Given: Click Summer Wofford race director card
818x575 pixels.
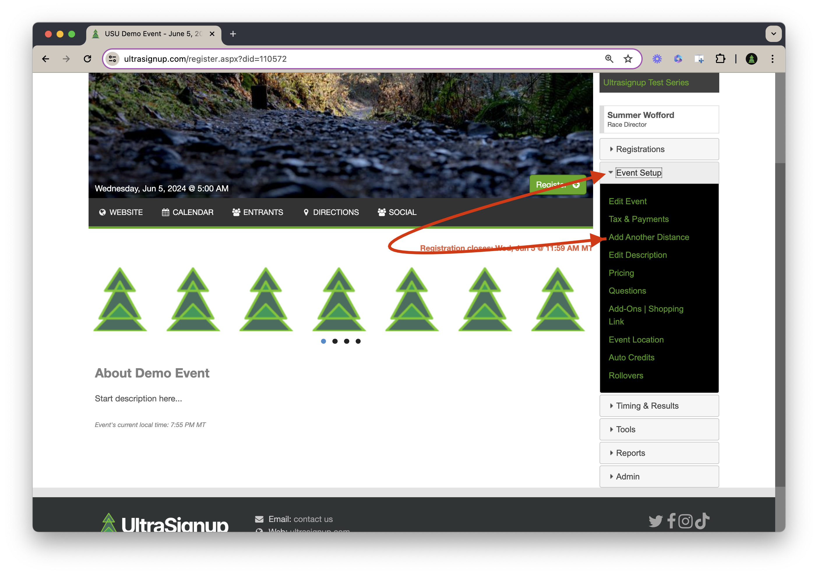Looking at the screenshot, I should tap(659, 119).
